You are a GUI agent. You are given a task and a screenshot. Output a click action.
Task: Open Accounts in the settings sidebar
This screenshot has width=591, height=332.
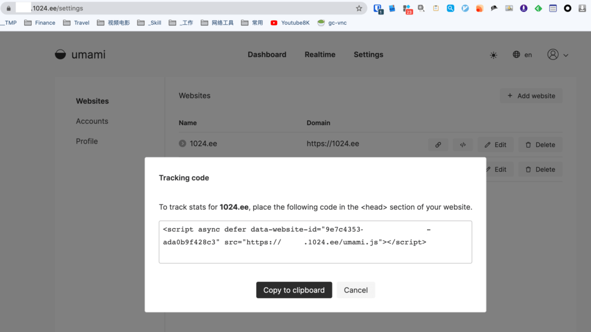point(92,121)
